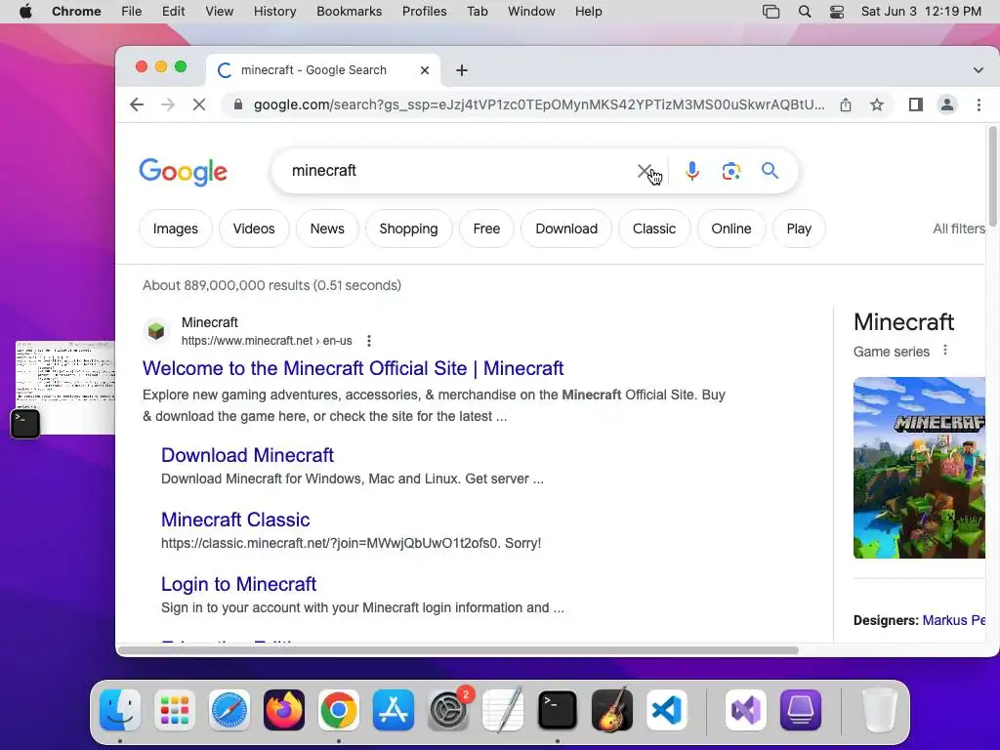Click the Google logo
This screenshot has width=1000, height=750.
pyautogui.click(x=183, y=172)
